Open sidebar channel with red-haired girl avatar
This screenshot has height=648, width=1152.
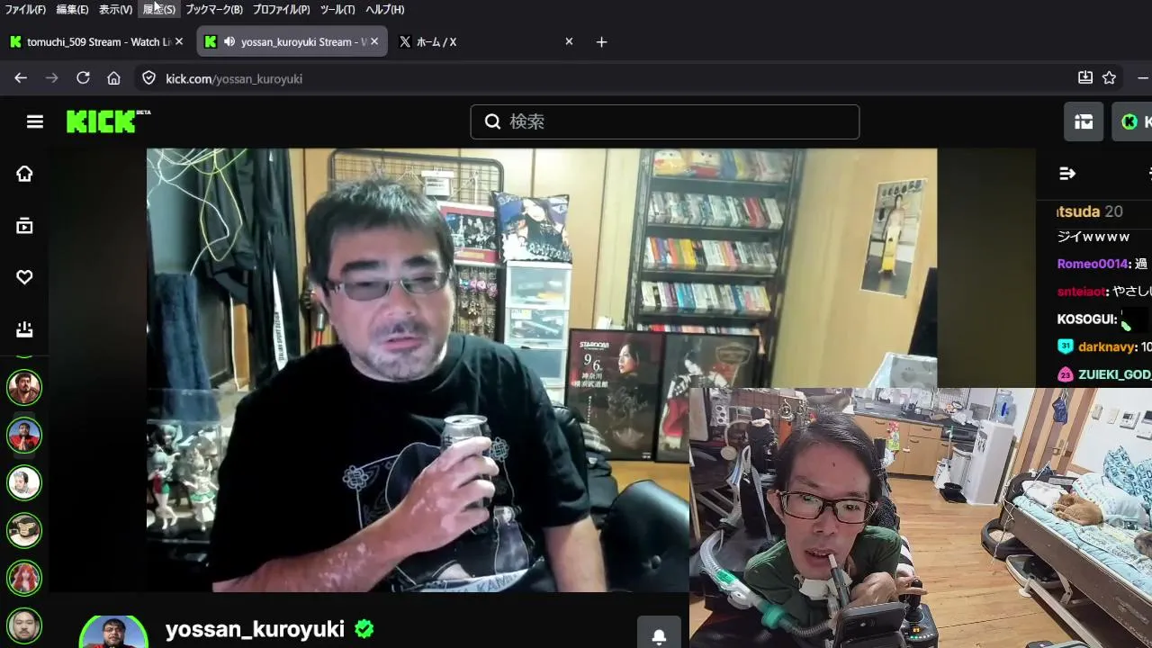point(24,578)
